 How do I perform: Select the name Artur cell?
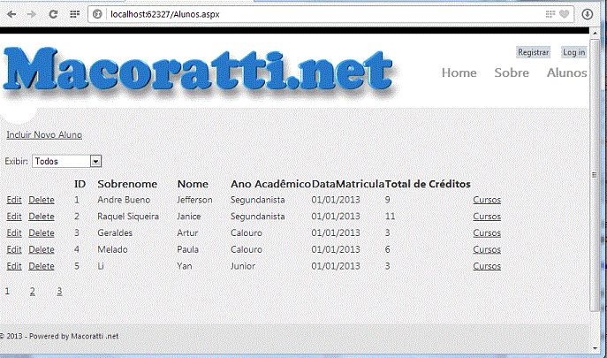tap(187, 233)
